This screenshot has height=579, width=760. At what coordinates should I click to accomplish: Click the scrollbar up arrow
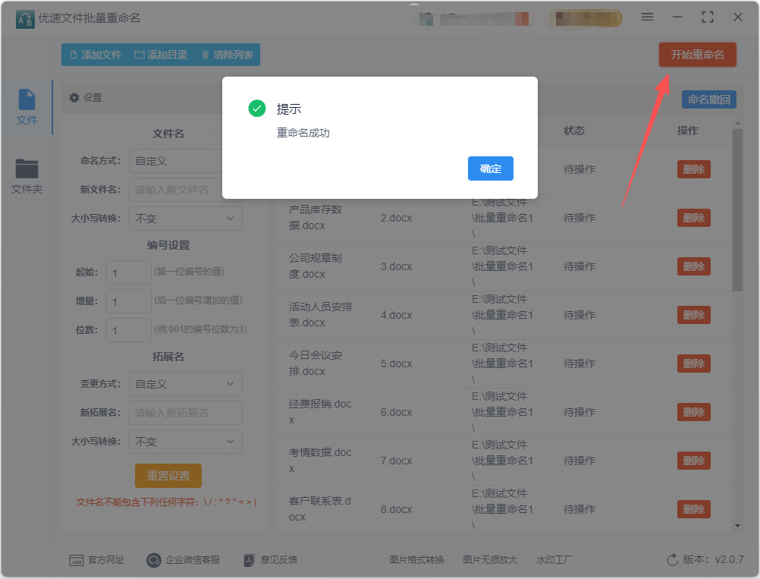(x=737, y=123)
